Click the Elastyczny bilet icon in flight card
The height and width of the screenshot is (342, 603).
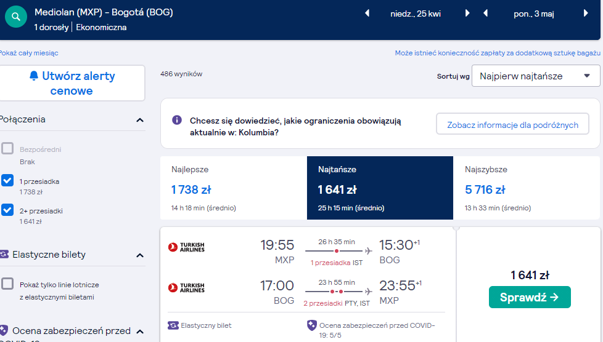pyautogui.click(x=173, y=325)
